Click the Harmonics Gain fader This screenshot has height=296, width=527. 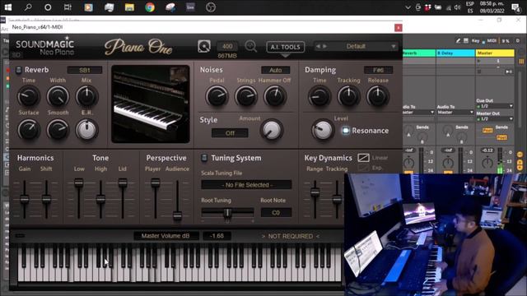point(24,199)
